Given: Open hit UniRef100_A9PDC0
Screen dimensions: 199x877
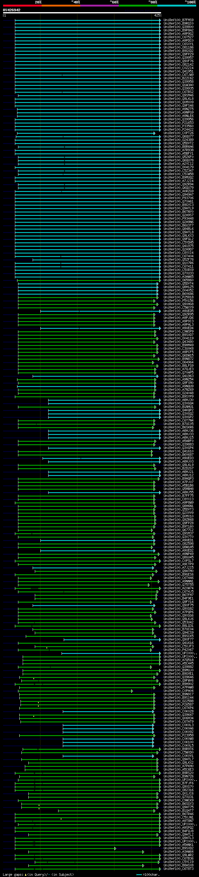Looking at the screenshot, I should (x=178, y=40).
